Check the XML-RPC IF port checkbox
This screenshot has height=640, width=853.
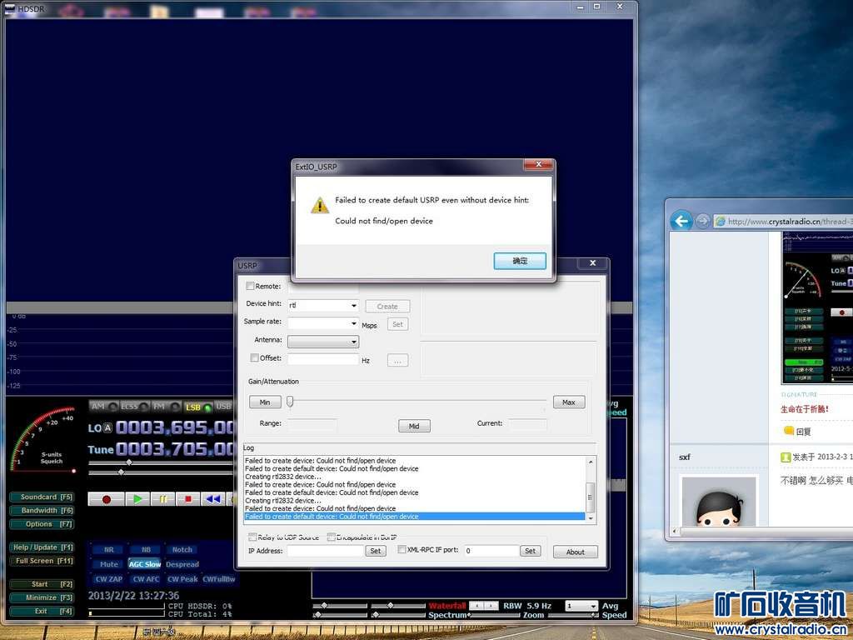[402, 550]
